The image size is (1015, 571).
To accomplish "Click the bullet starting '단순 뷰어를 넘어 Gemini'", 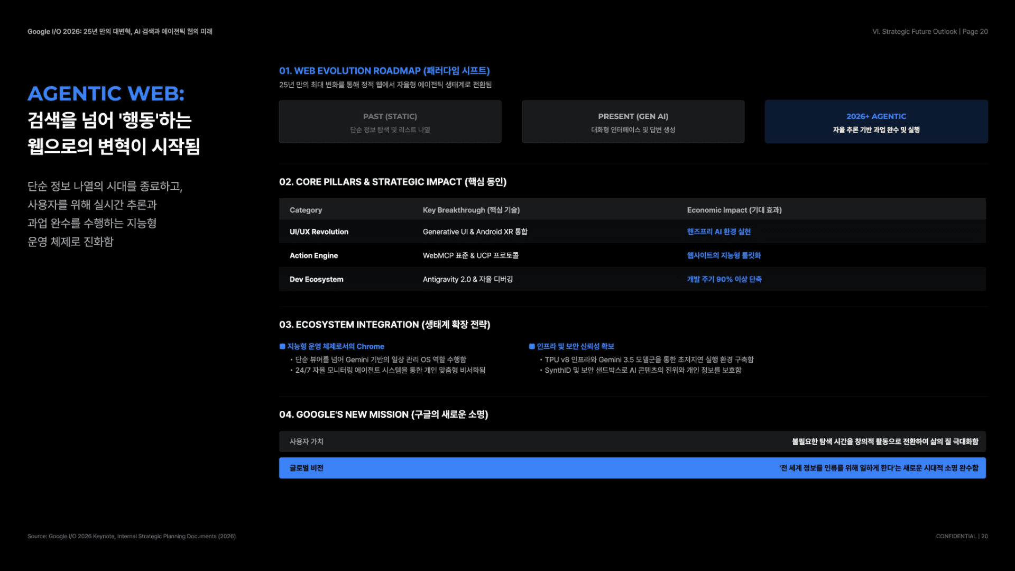I will click(x=381, y=360).
